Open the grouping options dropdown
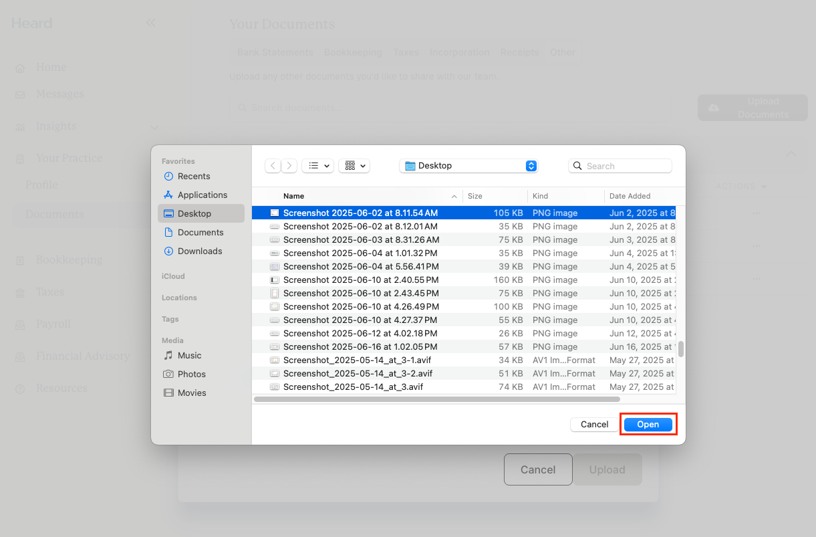816x537 pixels. point(354,165)
